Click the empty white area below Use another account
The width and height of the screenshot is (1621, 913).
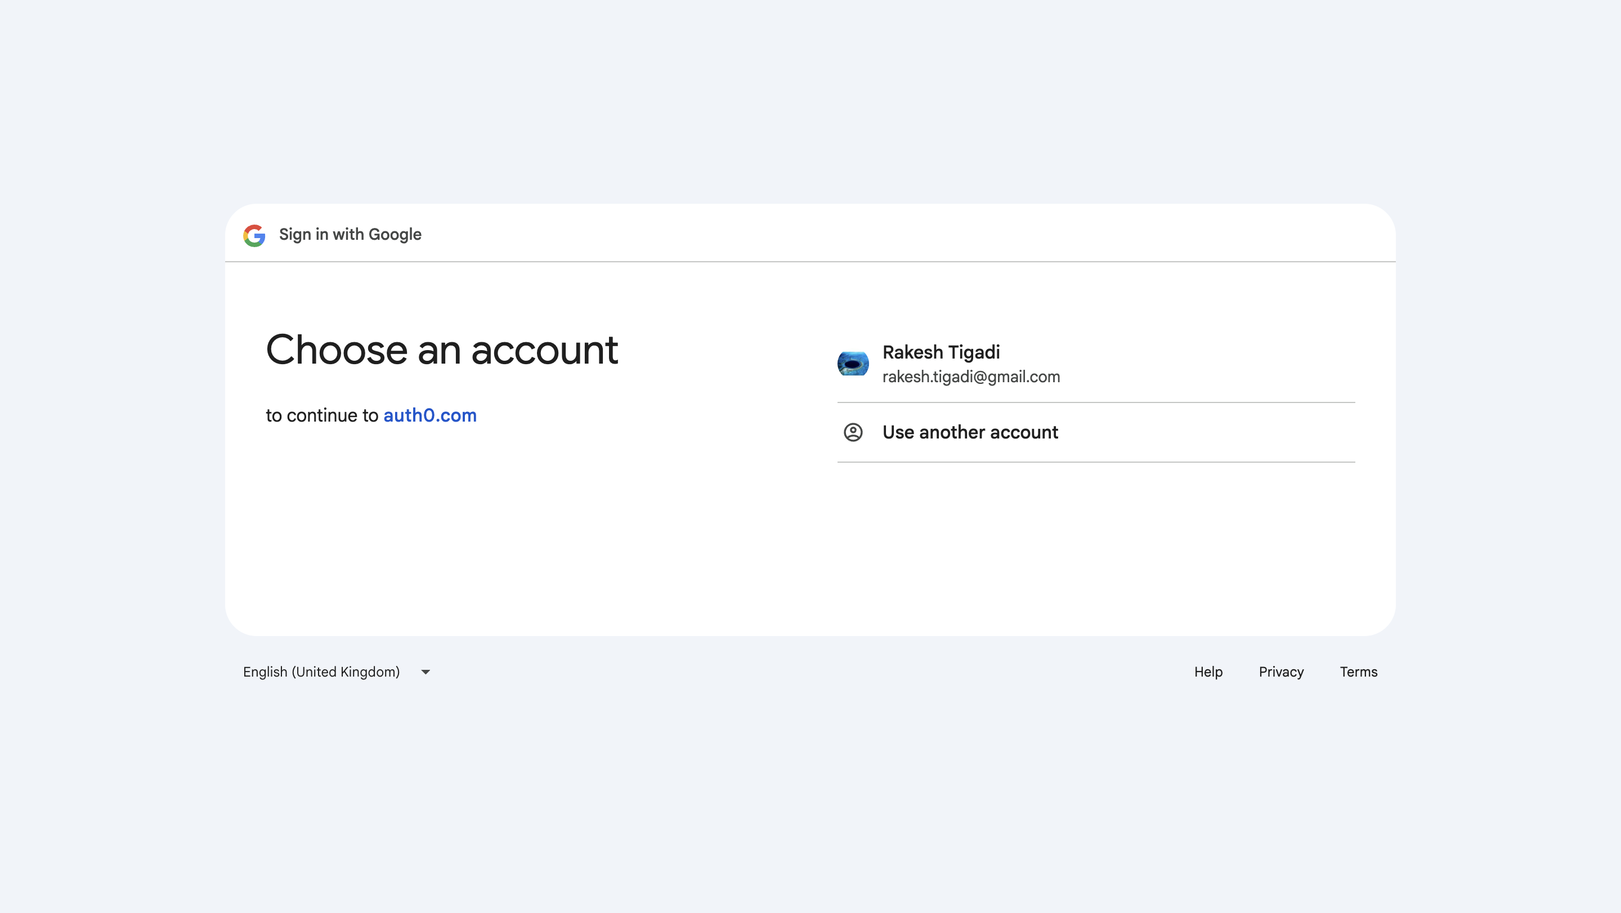[x=1095, y=548]
